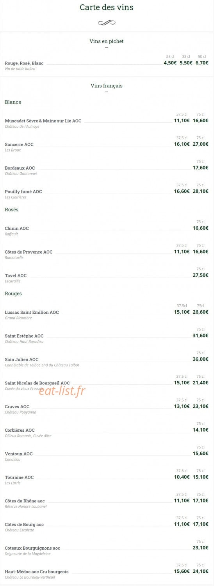Click the decorative flourish under Carte des vins

pos(107,23)
